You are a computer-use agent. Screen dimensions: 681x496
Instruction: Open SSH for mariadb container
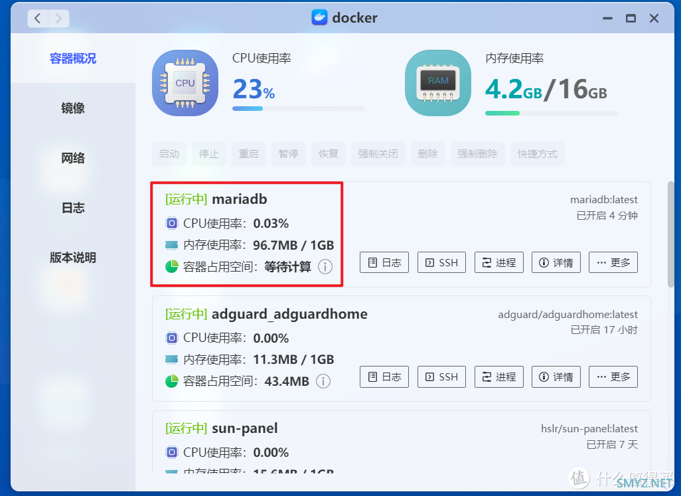pos(441,262)
